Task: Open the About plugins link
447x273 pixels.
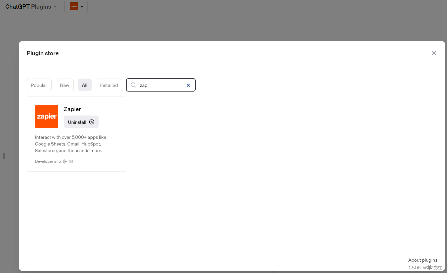Action: click(423, 260)
